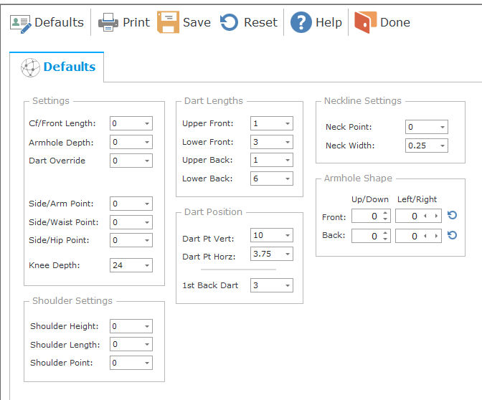The width and height of the screenshot is (482, 400).
Task: Click the Defaults toolbar icon
Action: click(21, 23)
